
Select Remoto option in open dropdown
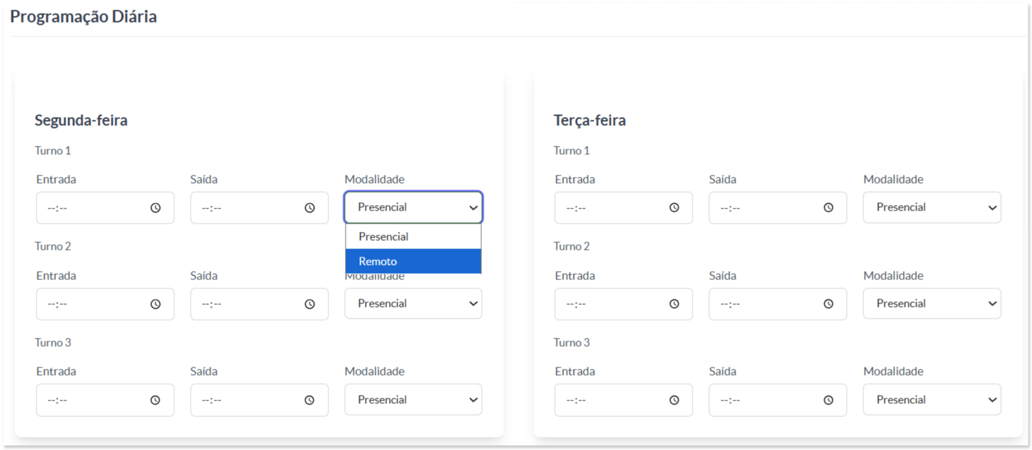(413, 261)
